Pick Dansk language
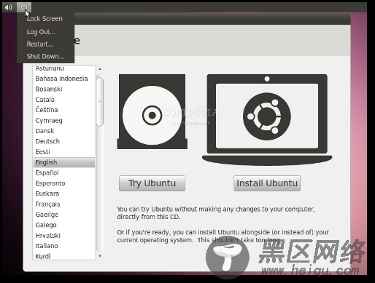The image size is (375, 283). [64, 131]
